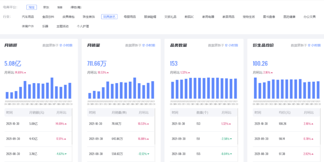Screen dimensions: 324x162
Task: Click 12 小时前 in 品类数量 card header
Action: click(231, 45)
